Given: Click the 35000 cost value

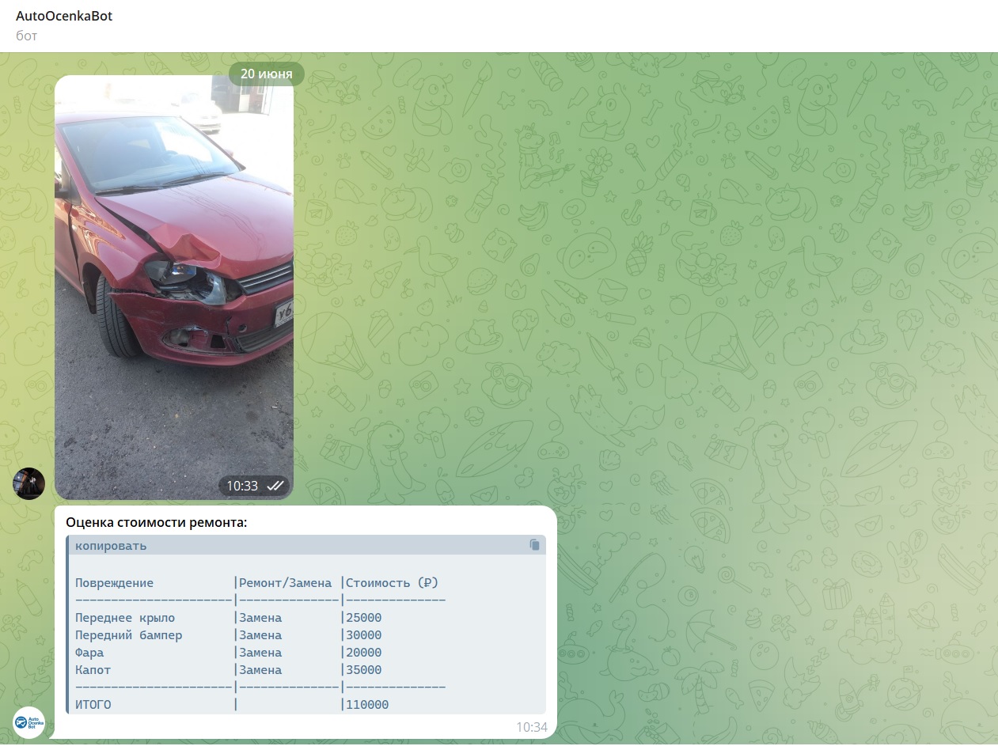Looking at the screenshot, I should 363,670.
